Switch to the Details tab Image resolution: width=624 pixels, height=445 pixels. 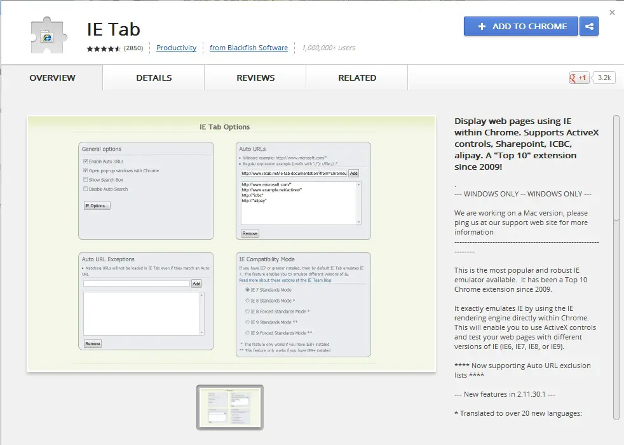pyautogui.click(x=154, y=78)
